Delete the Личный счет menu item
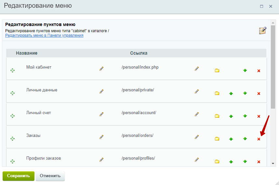The height and width of the screenshot is (185, 279). pos(259,116)
